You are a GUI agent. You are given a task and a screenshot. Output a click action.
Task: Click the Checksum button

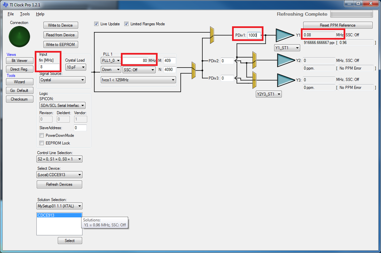[x=20, y=99]
